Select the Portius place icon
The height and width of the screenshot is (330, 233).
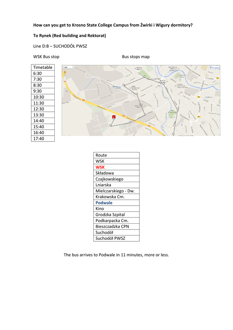click(206, 97)
